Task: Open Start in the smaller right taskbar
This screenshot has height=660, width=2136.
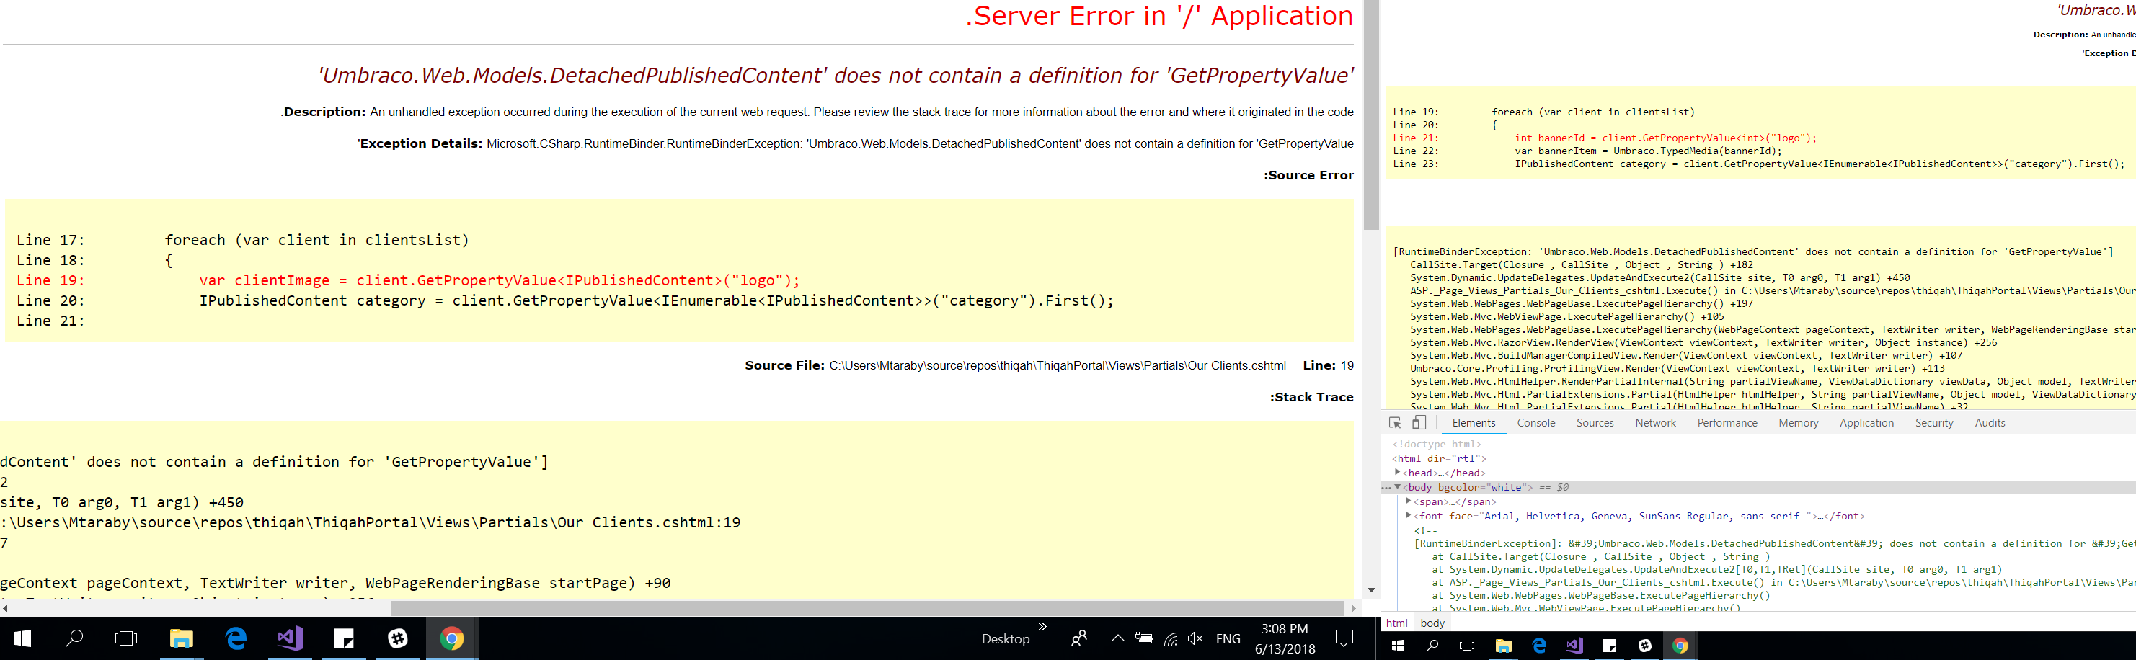Action: (1397, 646)
